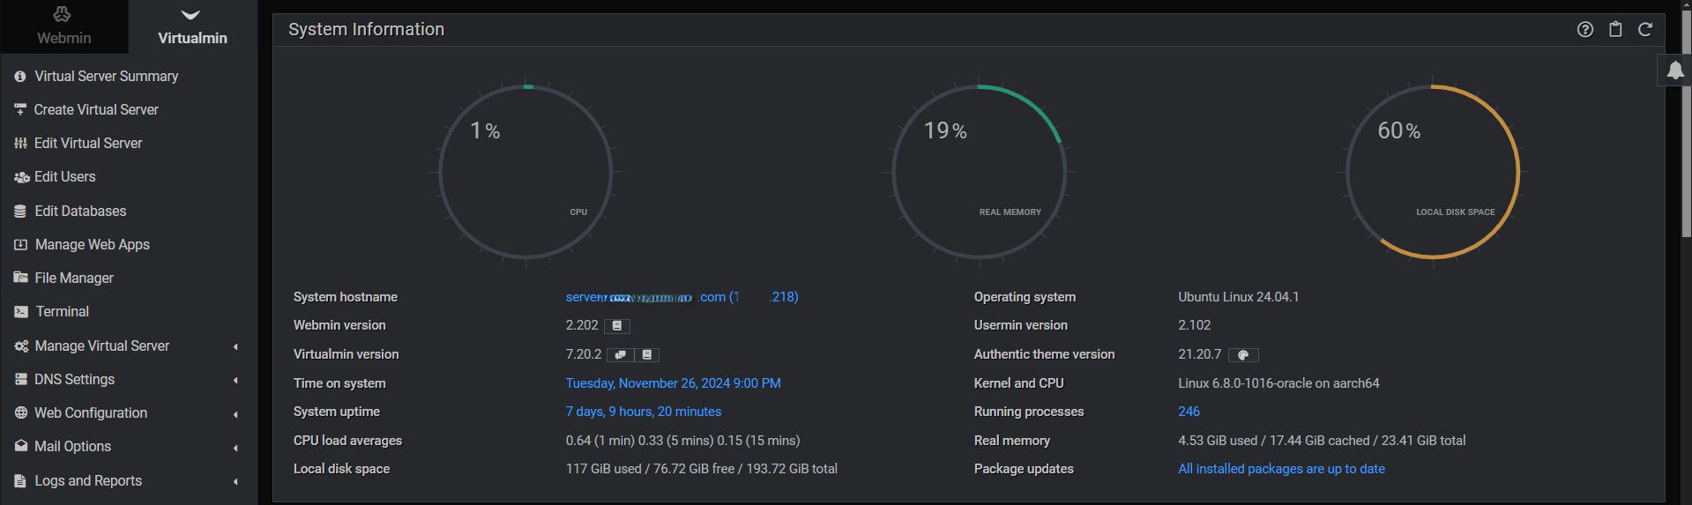Expand the Mail Options submenu arrow
The width and height of the screenshot is (1692, 505).
coord(235,448)
